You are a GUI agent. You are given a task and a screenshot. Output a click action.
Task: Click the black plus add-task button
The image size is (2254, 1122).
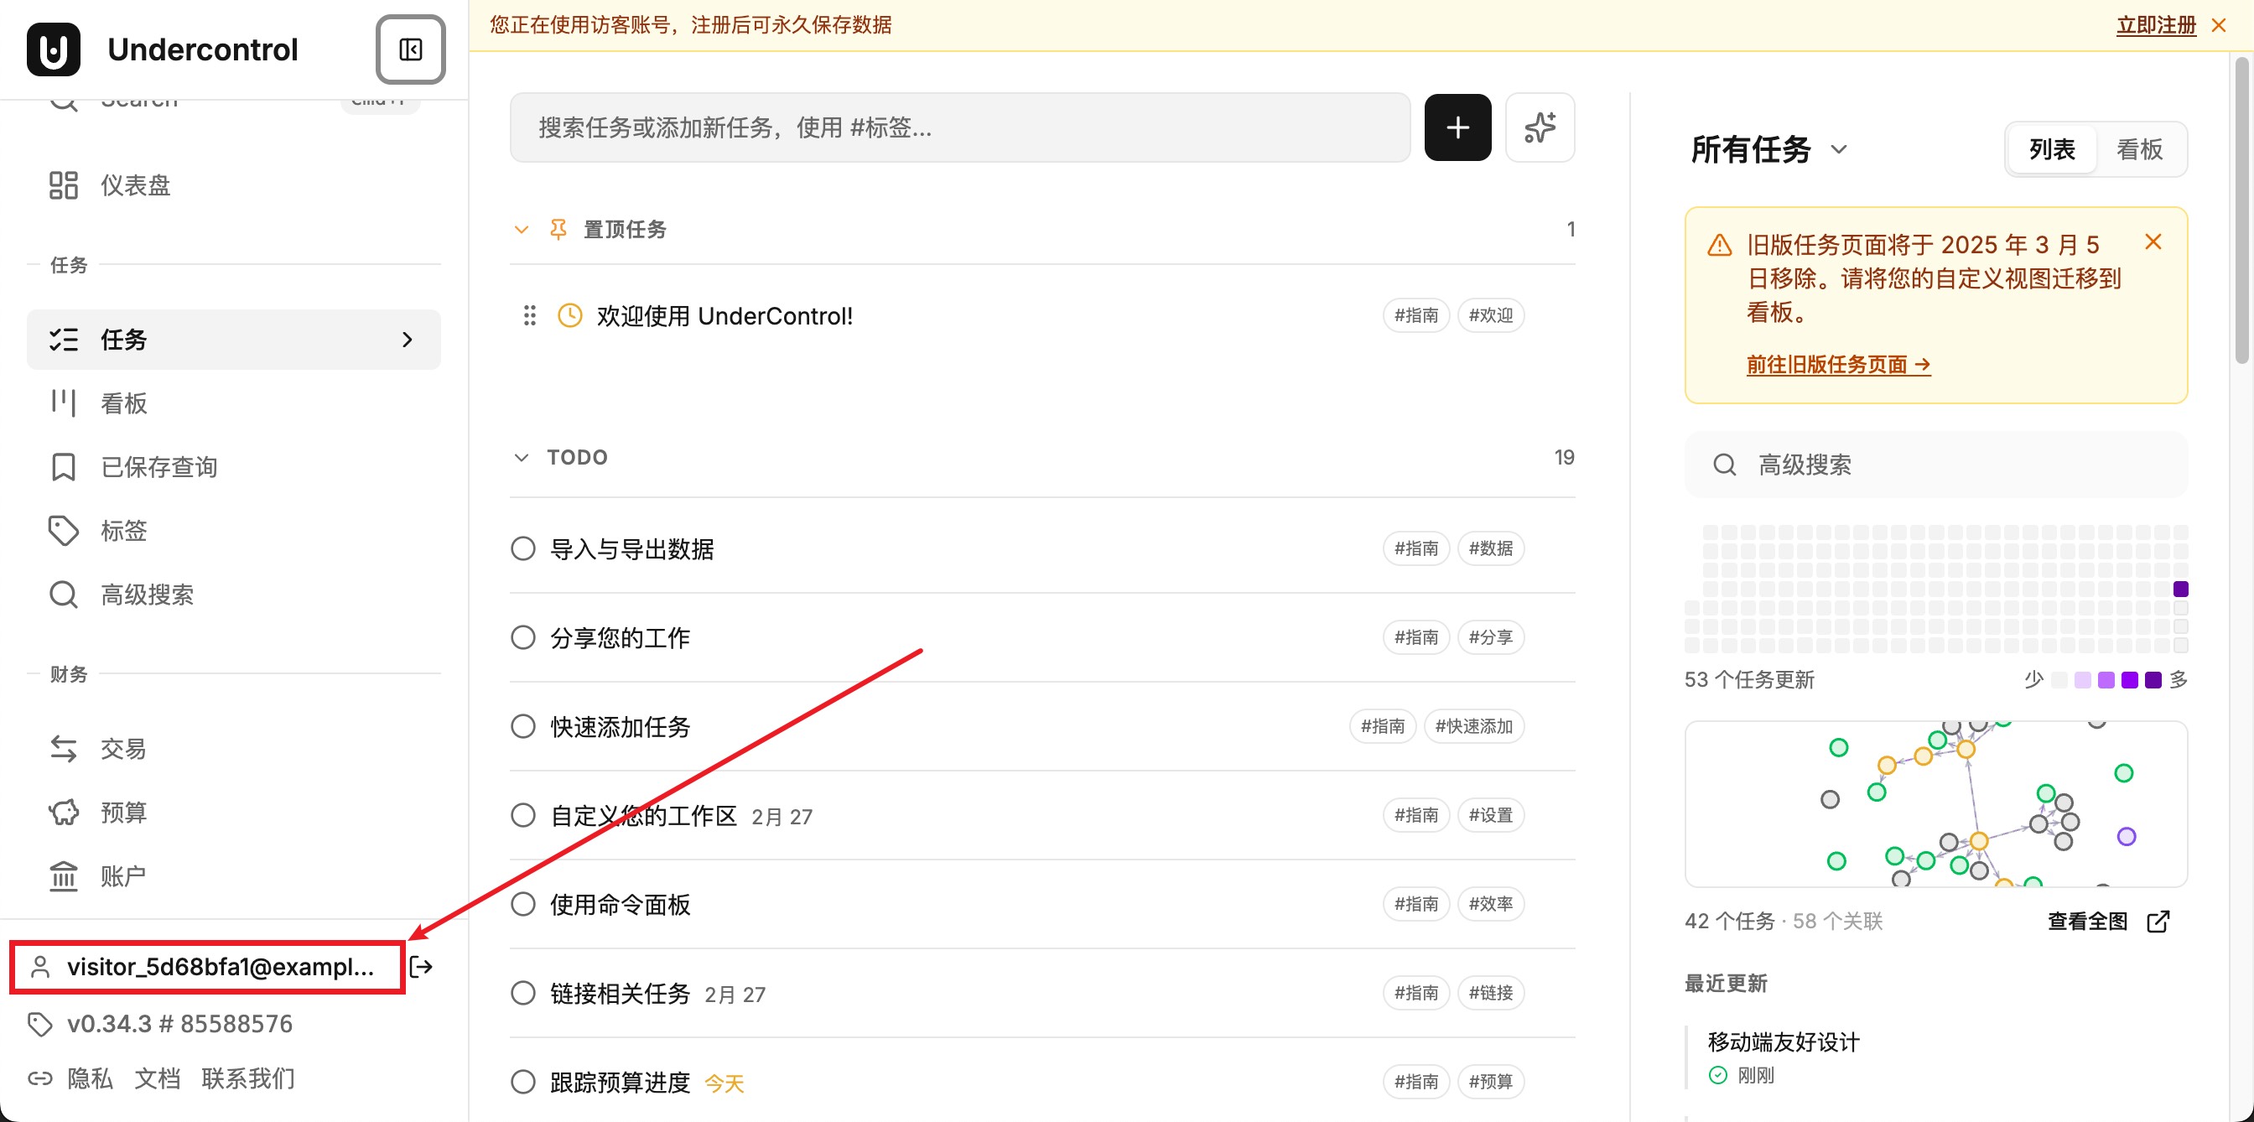[1457, 127]
